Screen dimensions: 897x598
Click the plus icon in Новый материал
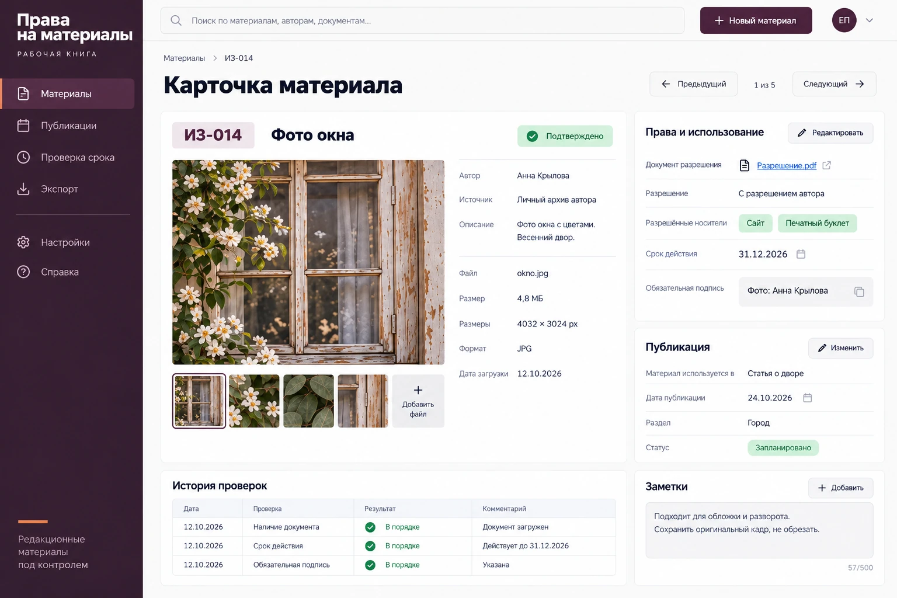tap(719, 20)
